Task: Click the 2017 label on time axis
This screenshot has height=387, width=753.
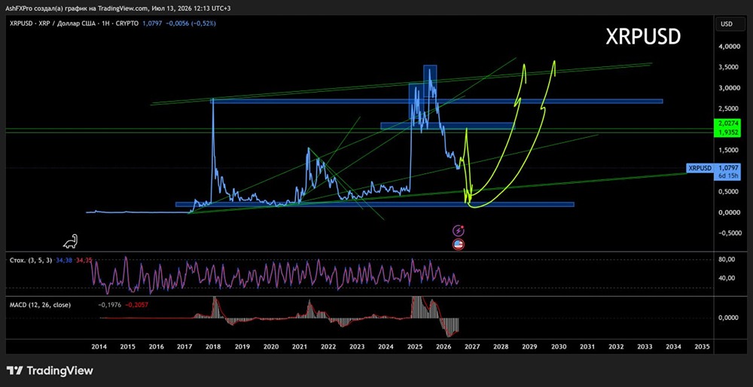Action: (x=185, y=346)
